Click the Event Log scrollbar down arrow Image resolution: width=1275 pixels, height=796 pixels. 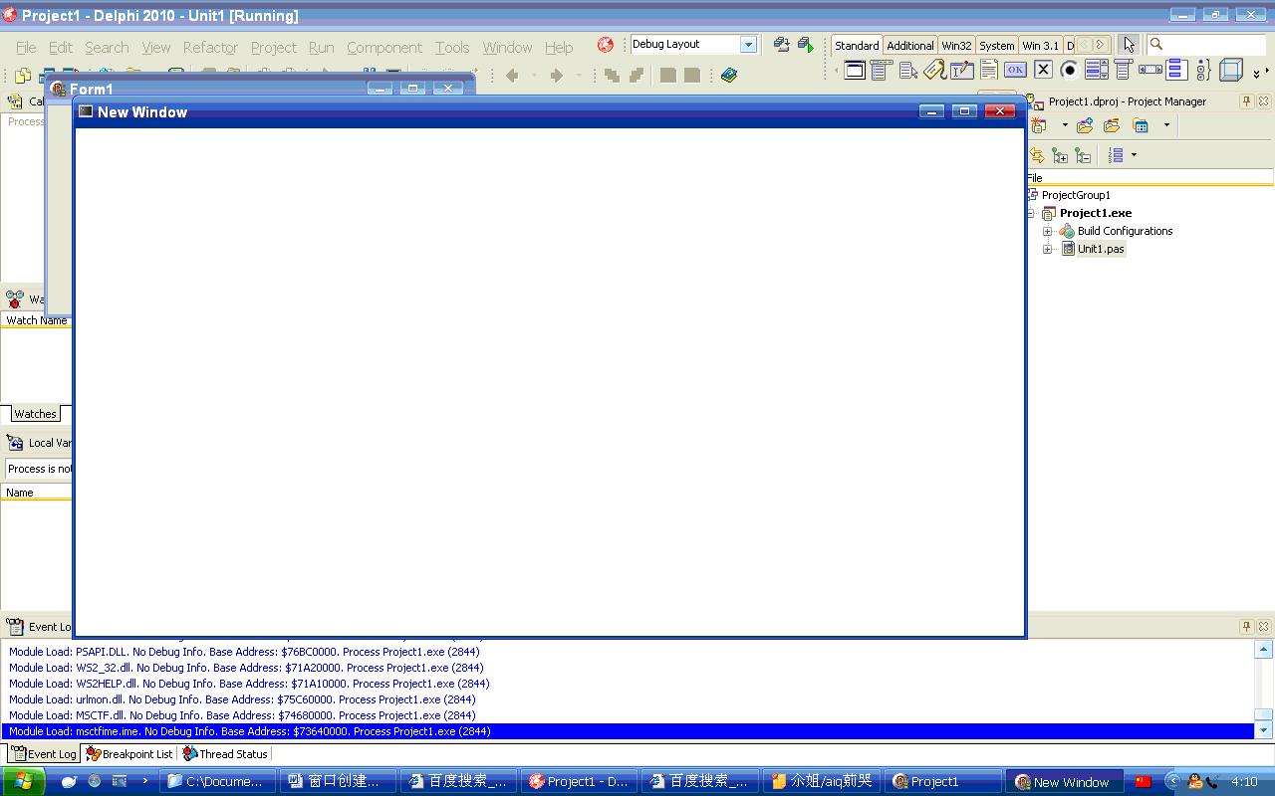pos(1263,730)
